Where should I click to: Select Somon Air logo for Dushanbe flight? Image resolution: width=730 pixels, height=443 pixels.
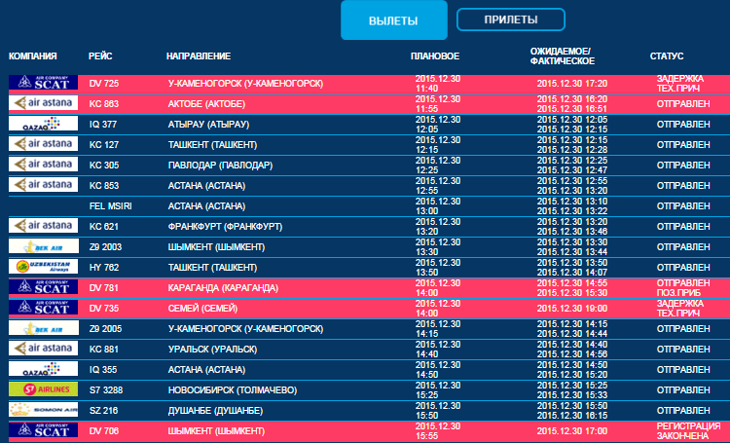pos(42,410)
